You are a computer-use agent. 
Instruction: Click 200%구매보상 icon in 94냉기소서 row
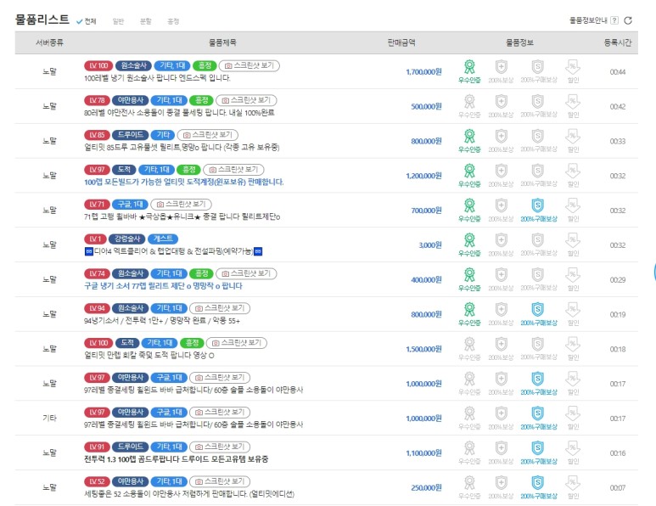click(x=537, y=310)
